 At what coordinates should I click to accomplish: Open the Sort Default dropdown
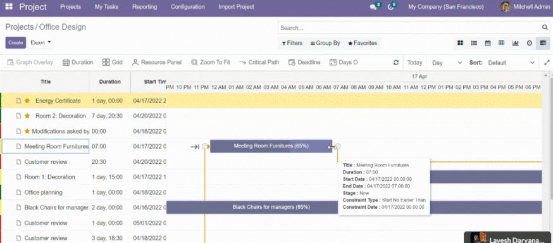[511, 63]
